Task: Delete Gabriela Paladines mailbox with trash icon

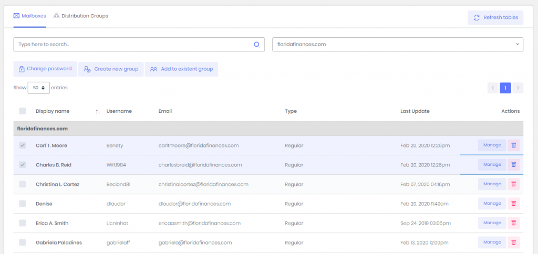Action: point(514,242)
